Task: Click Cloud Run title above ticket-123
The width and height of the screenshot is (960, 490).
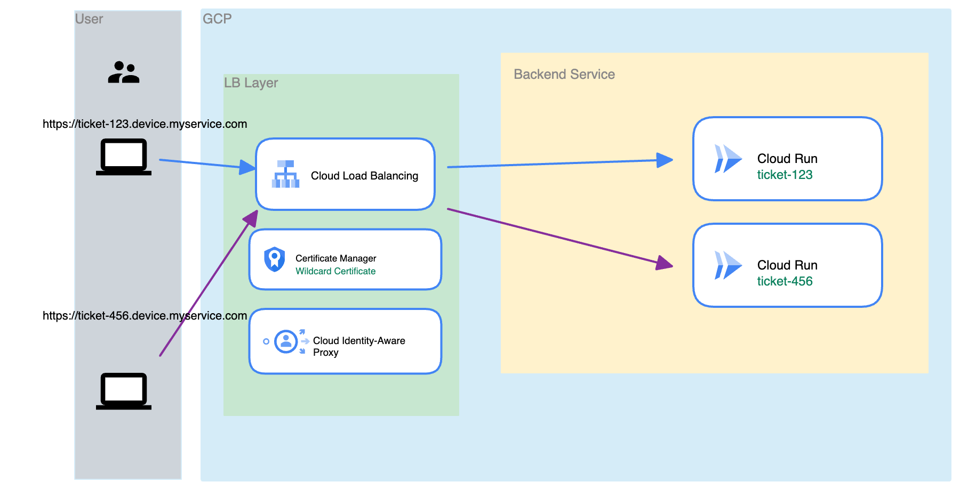Action: point(787,159)
